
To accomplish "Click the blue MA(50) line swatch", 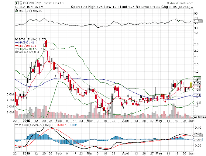I will point(16,42).
